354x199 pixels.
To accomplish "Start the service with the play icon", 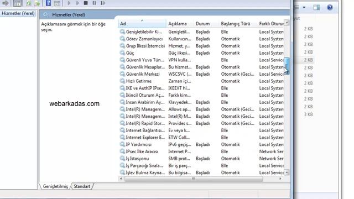I will [x=69, y=3].
